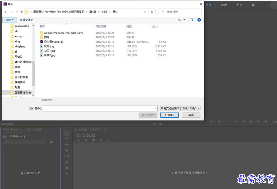The height and width of the screenshot is (189, 277).
Task: Toggle the preview pane icon
Action: coord(191,20)
